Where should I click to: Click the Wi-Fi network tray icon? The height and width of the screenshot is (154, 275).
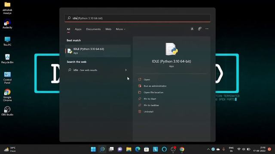239,149
